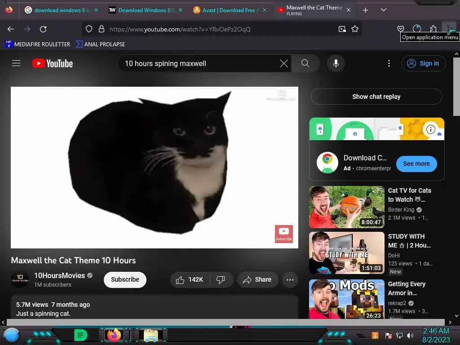Viewport: 460px width, 345px height.
Task: Click See more on Chrome ad
Action: coord(416,164)
